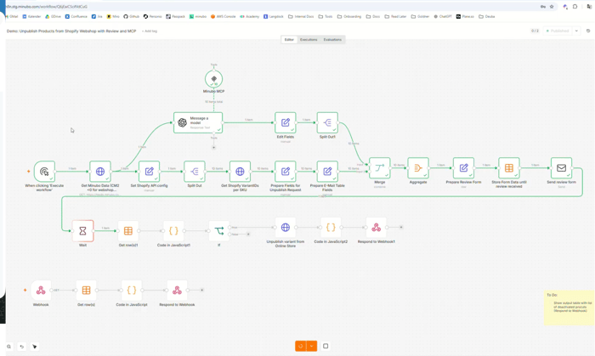
Task: Open the Github bookmark
Action: click(131, 17)
